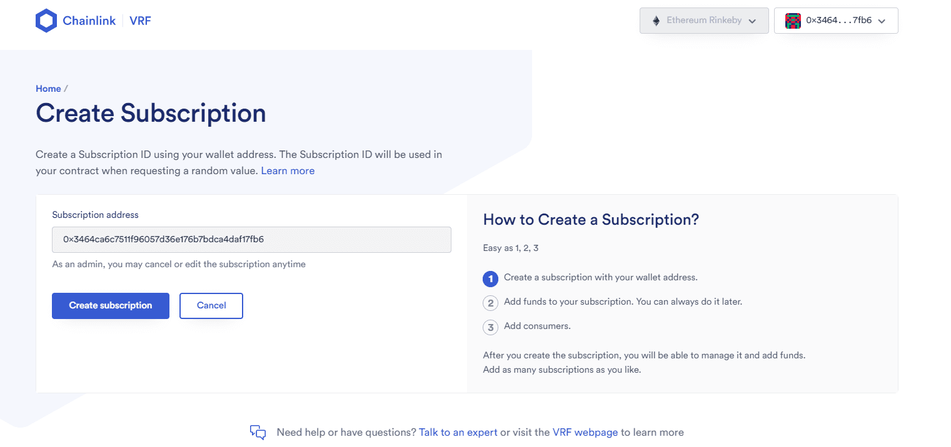Cancel the subscription creation
This screenshot has width=951, height=447.
tap(211, 306)
